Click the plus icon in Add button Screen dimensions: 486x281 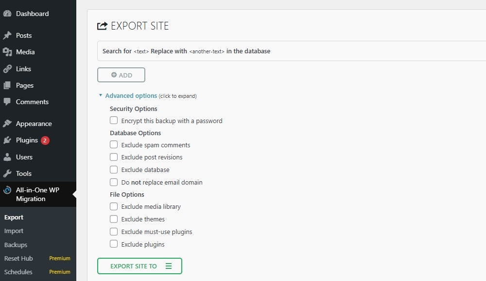tap(114, 75)
